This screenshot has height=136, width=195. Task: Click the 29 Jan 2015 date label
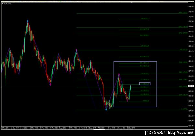[34, 128]
